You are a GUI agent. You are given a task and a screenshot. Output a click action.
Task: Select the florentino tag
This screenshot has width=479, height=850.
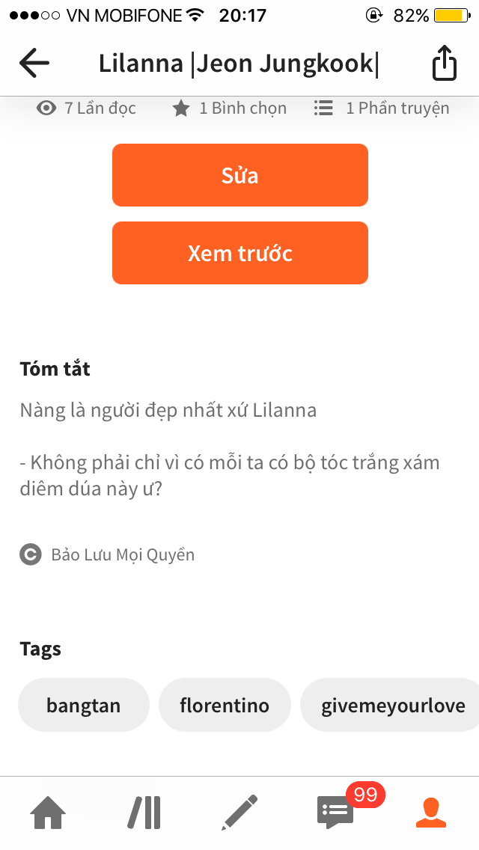pos(225,705)
